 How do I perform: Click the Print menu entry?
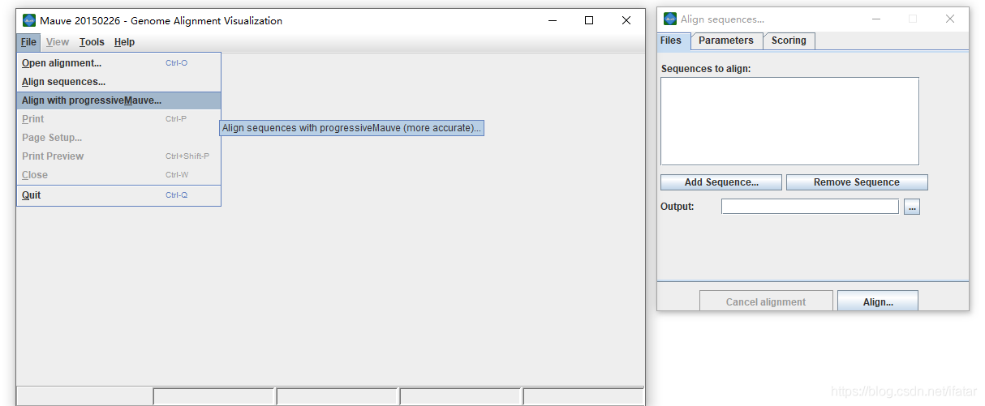pos(118,119)
